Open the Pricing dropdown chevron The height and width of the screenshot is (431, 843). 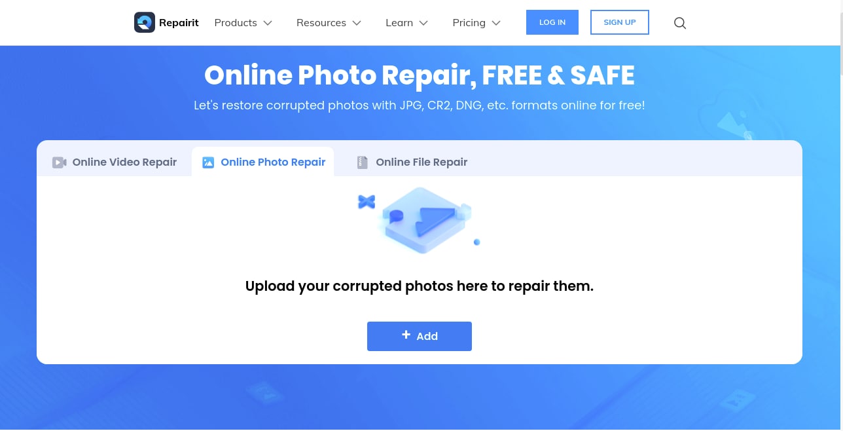496,23
